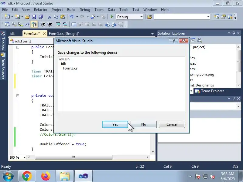Click Previous Bookmark in Document icon

(x=80, y=24)
